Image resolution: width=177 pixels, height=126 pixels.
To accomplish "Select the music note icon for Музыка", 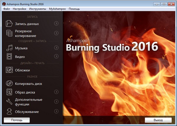I will pyautogui.click(x=9, y=48).
